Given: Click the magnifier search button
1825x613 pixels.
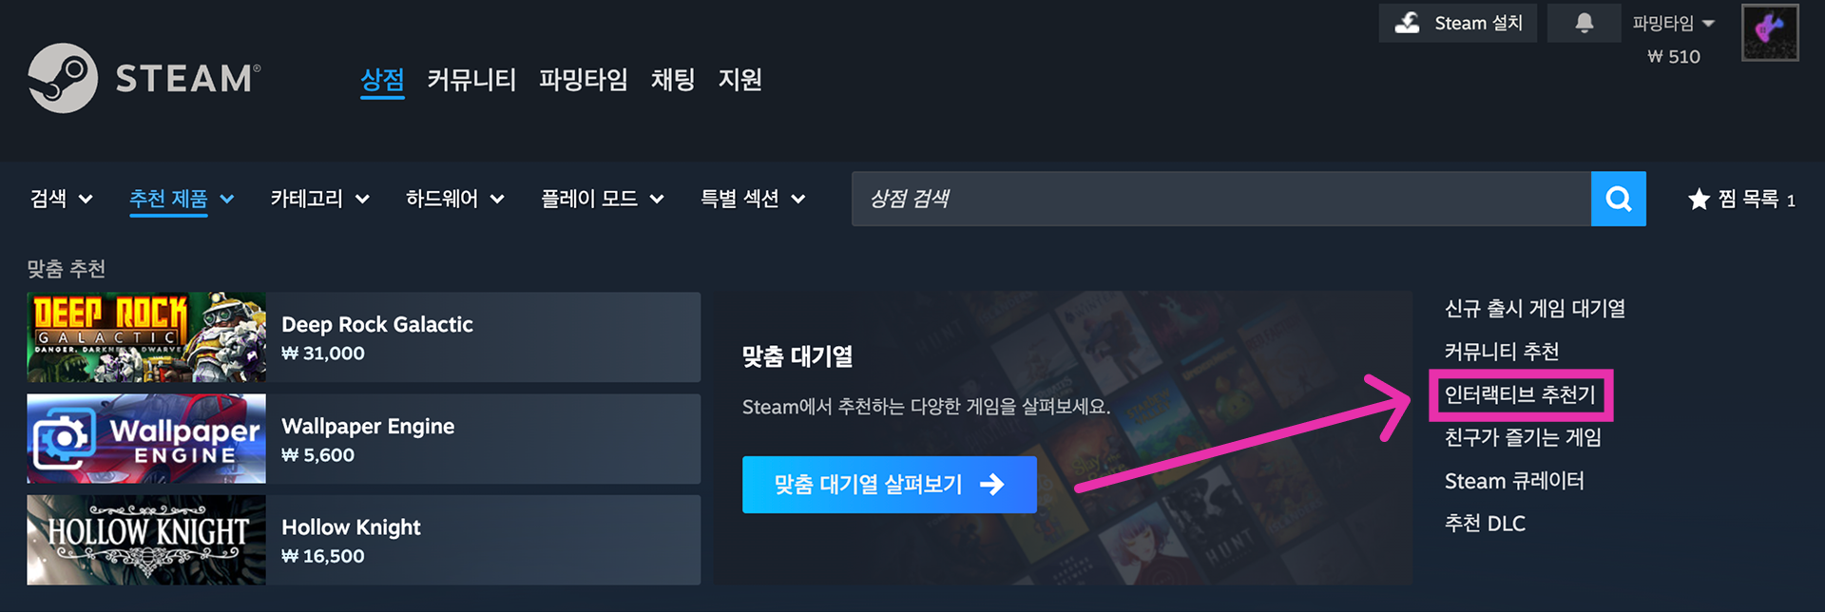Looking at the screenshot, I should (x=1618, y=199).
